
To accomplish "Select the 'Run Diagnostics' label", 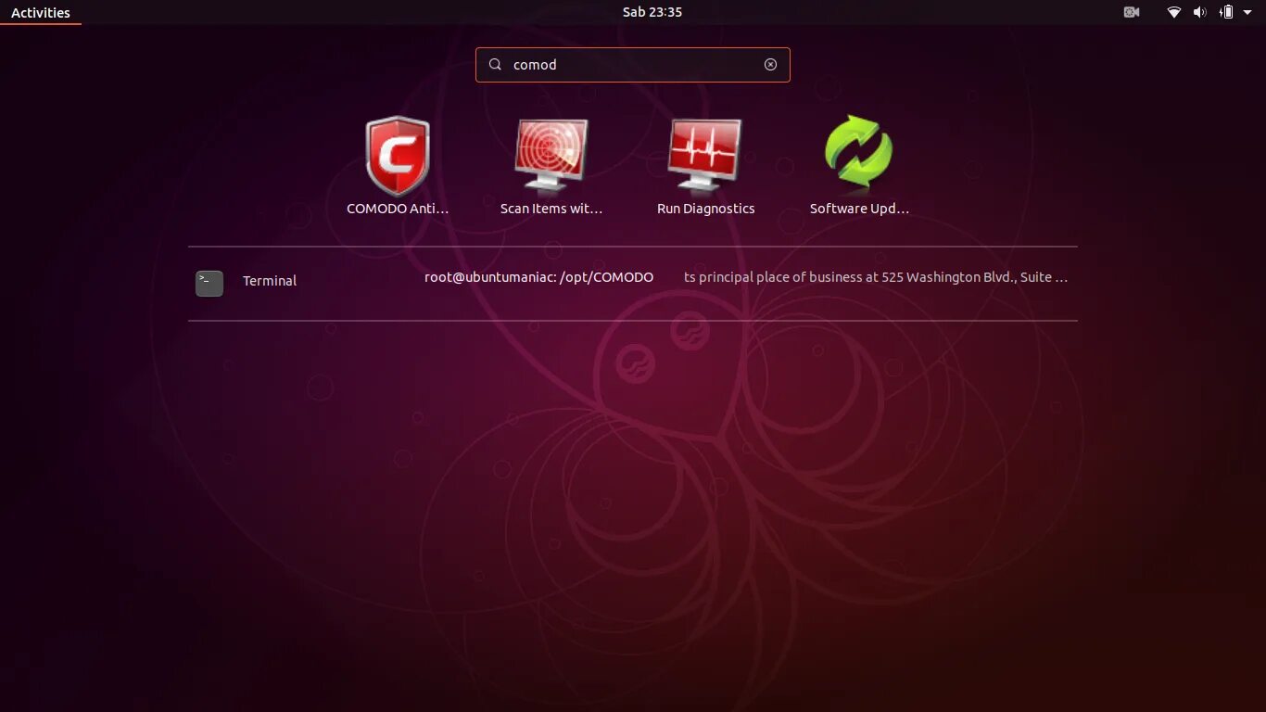I will point(705,209).
